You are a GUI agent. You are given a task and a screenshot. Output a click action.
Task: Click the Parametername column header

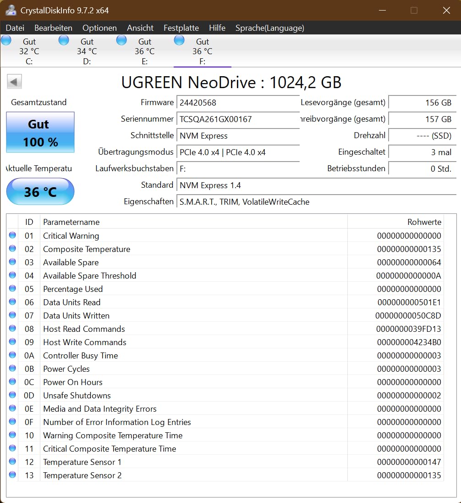click(193, 222)
